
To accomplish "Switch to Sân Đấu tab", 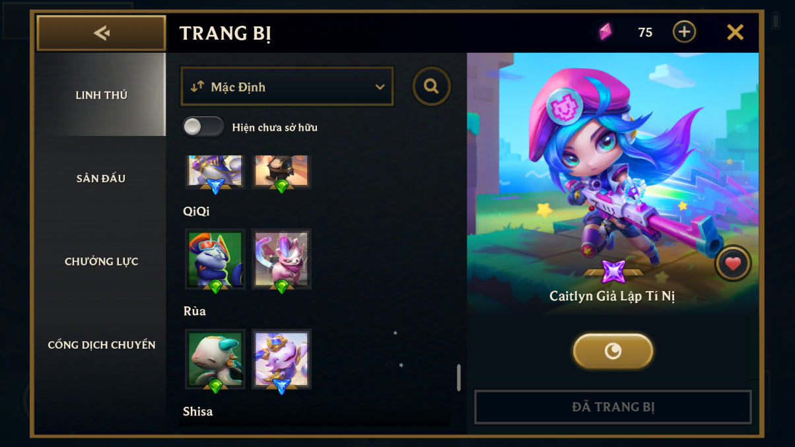I will click(x=101, y=178).
